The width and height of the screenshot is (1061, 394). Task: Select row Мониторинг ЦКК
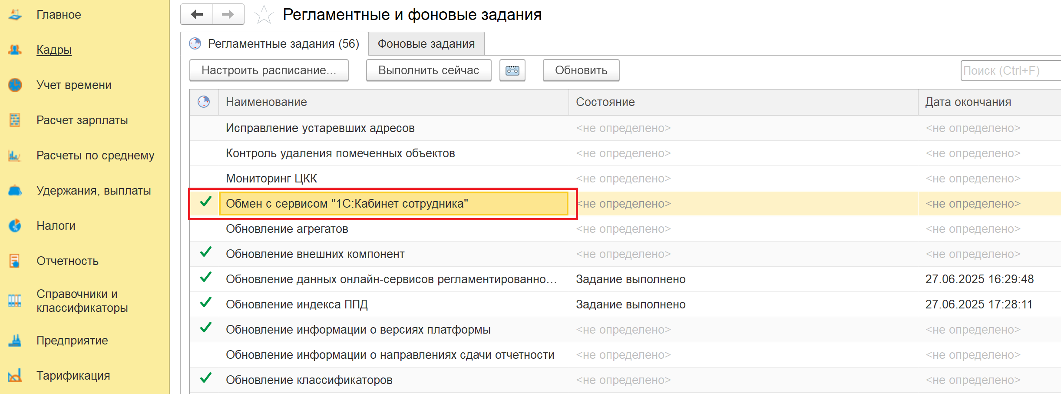625,179
